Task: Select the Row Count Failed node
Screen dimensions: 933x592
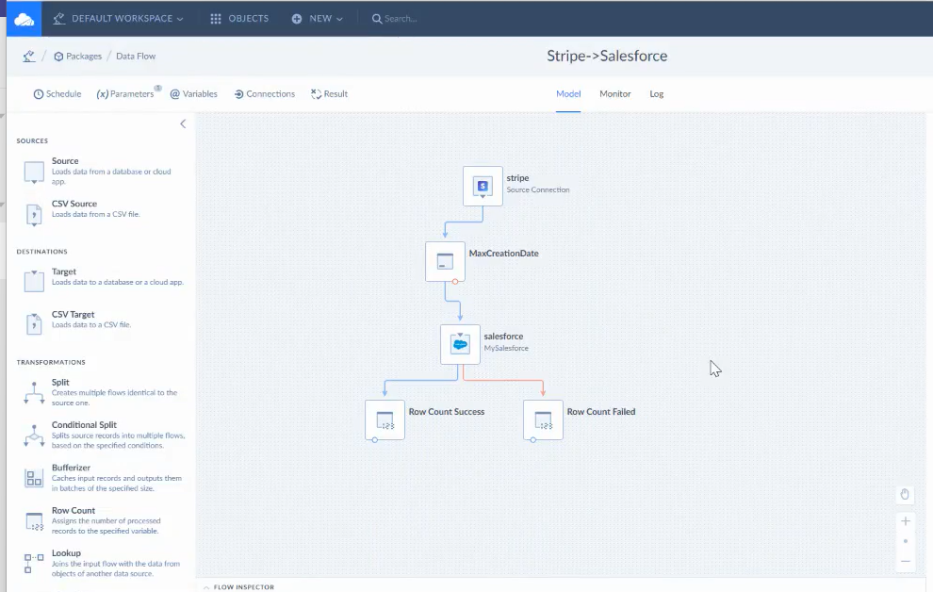Action: [x=543, y=419]
